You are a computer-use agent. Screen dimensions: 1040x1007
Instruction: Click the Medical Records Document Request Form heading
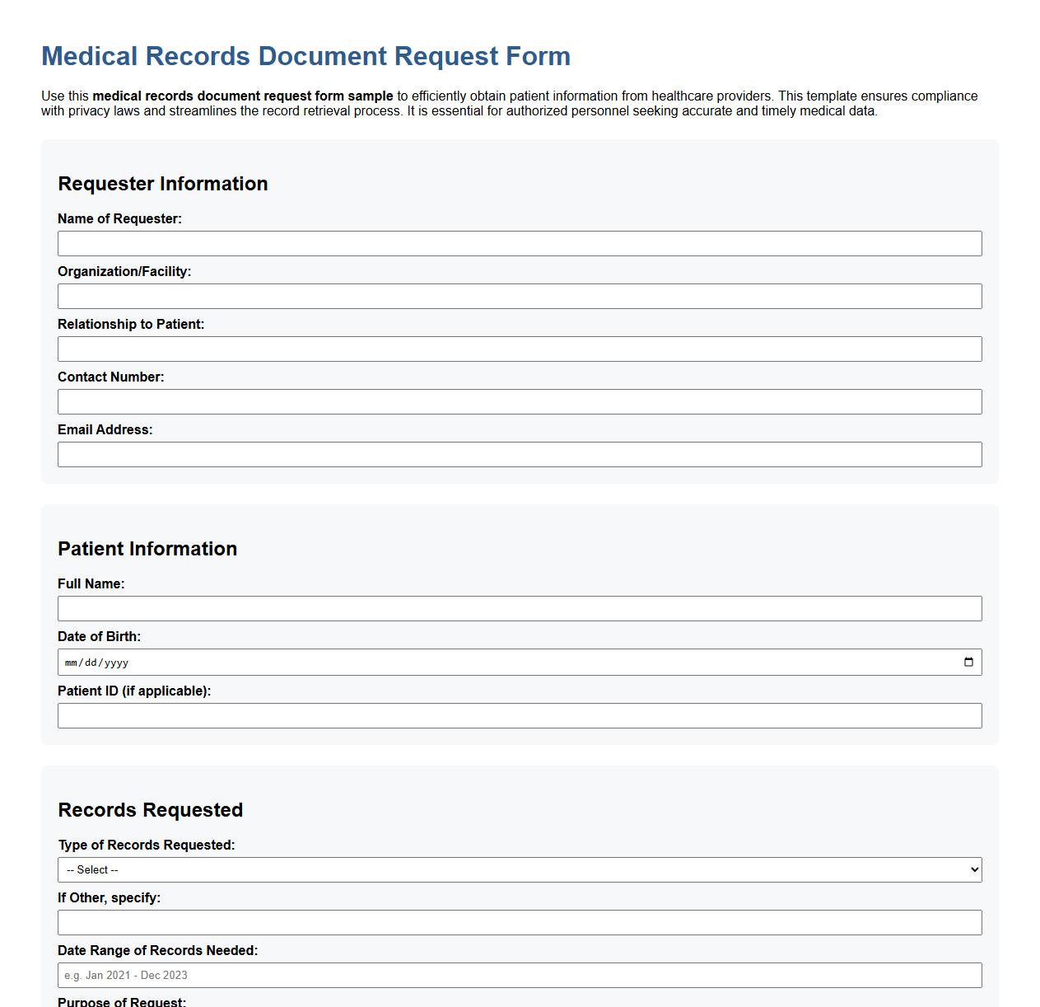click(x=305, y=56)
